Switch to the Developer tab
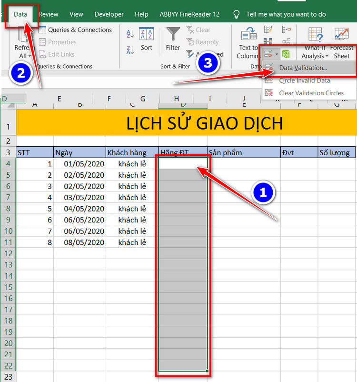Screen dimensions: 357x382 click(109, 14)
